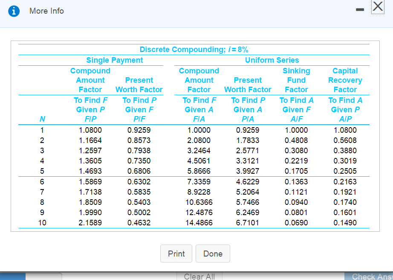The width and height of the screenshot is (393, 280).
Task: Select the 'Discrete Compounding; i = 8%' heading
Action: point(194,50)
